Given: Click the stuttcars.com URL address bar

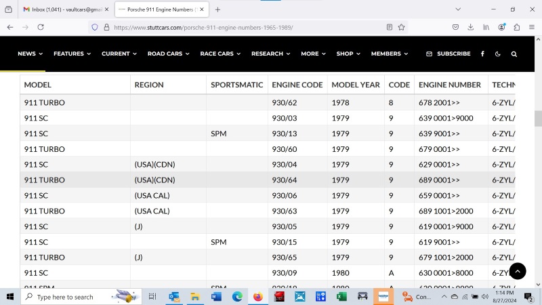Looking at the screenshot, I should [x=247, y=27].
